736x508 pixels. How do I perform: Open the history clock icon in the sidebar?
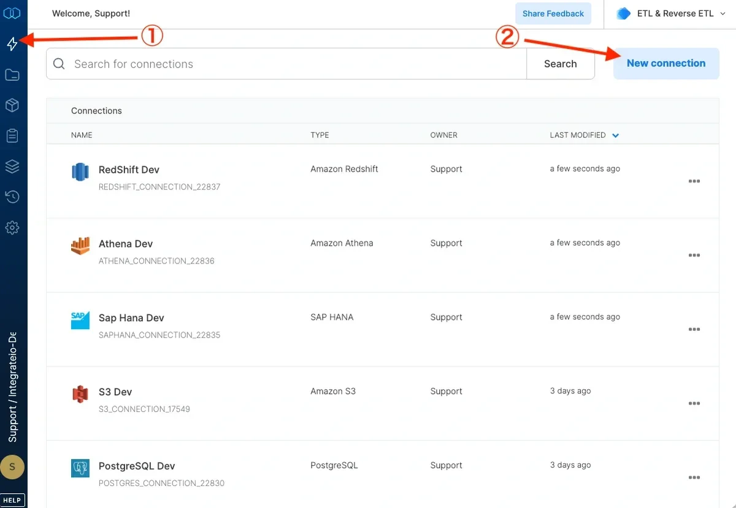coord(12,197)
